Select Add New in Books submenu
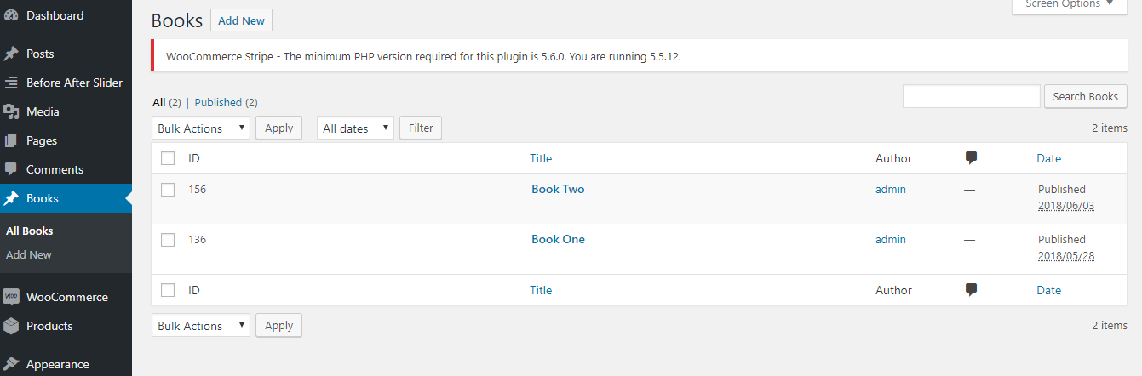Screen dimensions: 1142x376 click(29, 254)
